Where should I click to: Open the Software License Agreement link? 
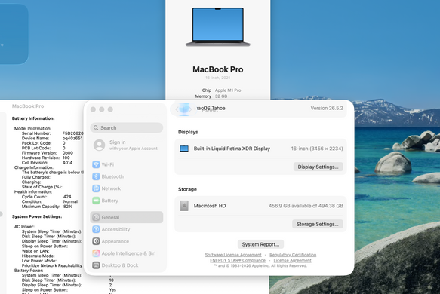point(233,255)
